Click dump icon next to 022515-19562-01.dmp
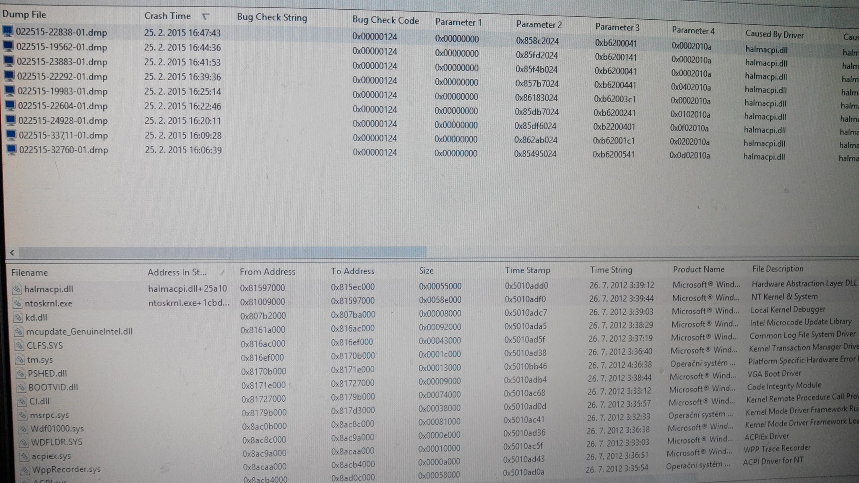The image size is (859, 483). 8,46
